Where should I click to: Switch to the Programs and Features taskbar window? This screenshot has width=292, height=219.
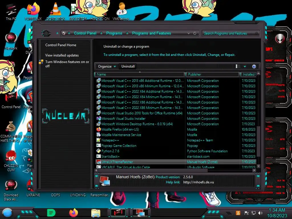point(140,213)
